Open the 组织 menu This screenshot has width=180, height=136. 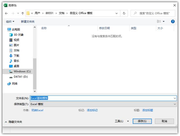click(x=10, y=22)
